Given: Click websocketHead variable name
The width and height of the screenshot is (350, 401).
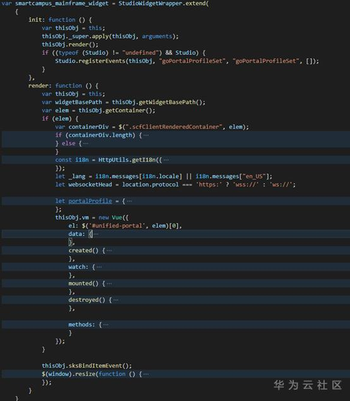Looking at the screenshot, I should tap(90, 184).
